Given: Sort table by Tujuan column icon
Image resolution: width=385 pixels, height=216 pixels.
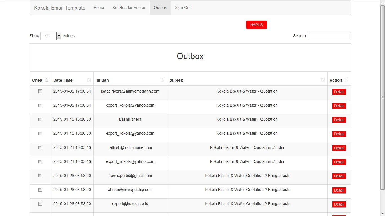Looking at the screenshot, I should coord(163,80).
